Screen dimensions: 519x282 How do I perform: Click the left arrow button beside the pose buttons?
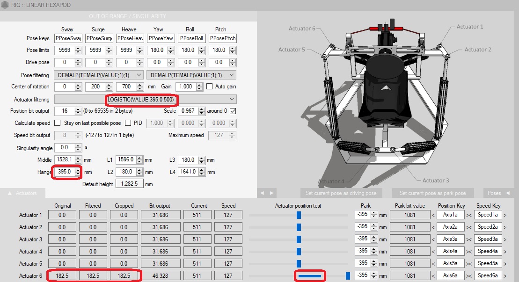[263, 193]
